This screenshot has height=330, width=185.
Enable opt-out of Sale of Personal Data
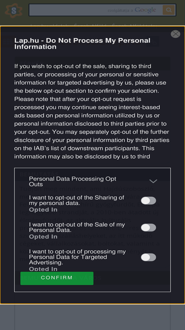tap(148, 228)
